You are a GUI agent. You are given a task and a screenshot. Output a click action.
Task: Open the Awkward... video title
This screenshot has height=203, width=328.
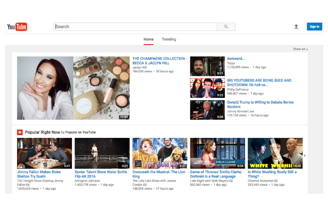[236, 59]
